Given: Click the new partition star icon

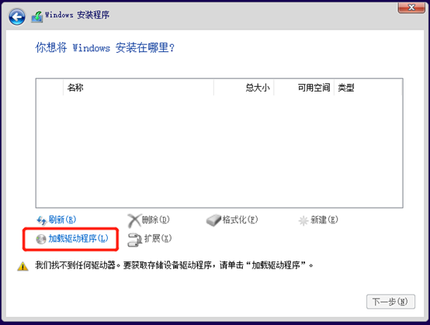Looking at the screenshot, I should [303, 220].
